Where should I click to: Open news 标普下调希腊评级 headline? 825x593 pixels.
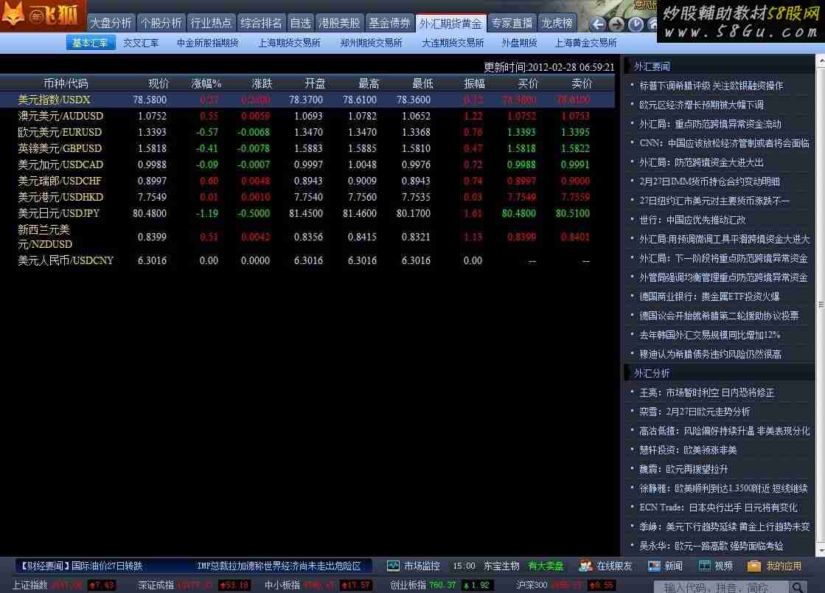711,86
